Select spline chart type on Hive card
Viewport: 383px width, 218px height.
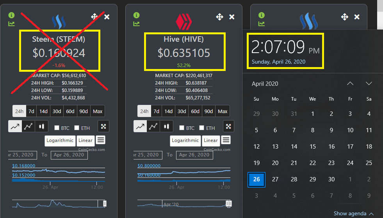click(153, 126)
